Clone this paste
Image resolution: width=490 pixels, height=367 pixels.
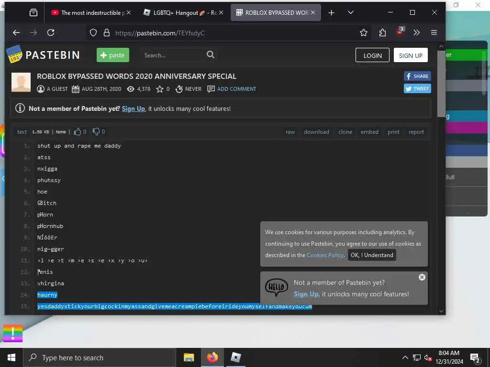tap(345, 132)
